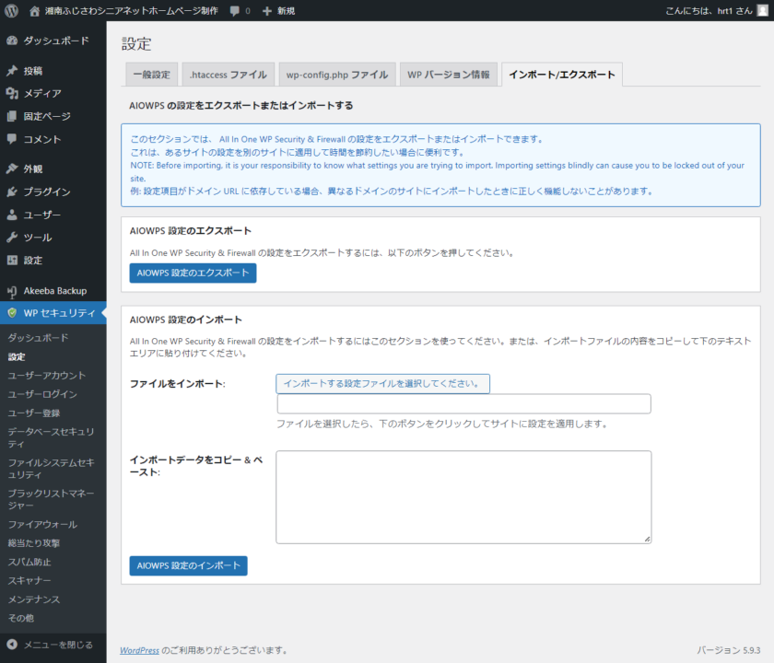Open スパム防止 submenu item
Screen dimensions: 774x663
tap(29, 562)
